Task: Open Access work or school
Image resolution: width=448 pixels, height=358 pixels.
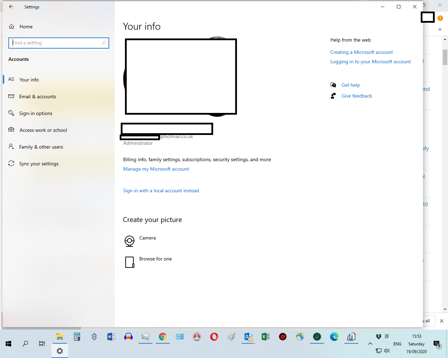Action: [59, 130]
